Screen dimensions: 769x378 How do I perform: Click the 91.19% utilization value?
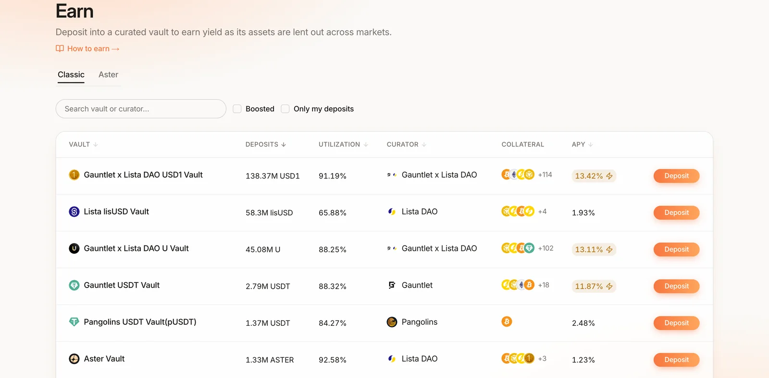pos(333,176)
